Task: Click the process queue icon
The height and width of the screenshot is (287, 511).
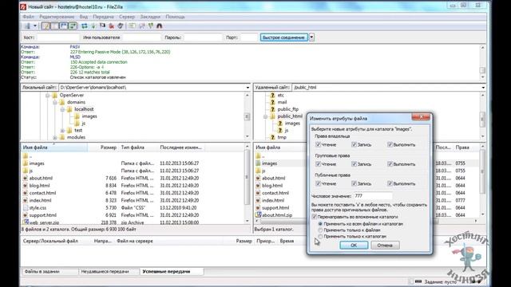Action: click(x=93, y=26)
